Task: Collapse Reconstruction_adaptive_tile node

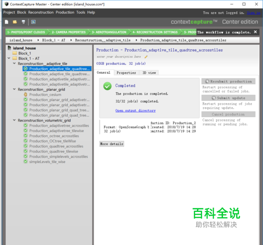Action: [14, 64]
